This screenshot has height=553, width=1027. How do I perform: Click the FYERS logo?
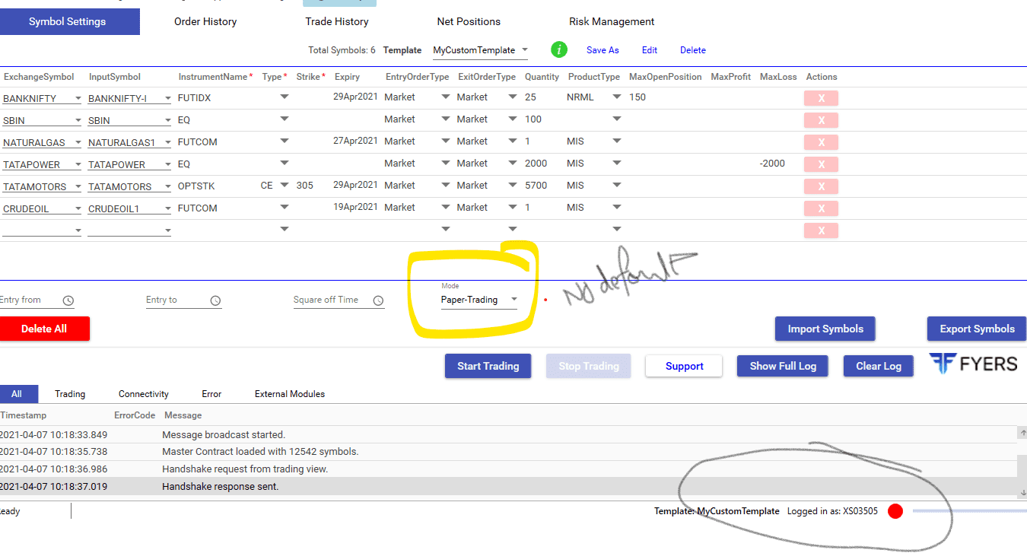[x=973, y=364]
